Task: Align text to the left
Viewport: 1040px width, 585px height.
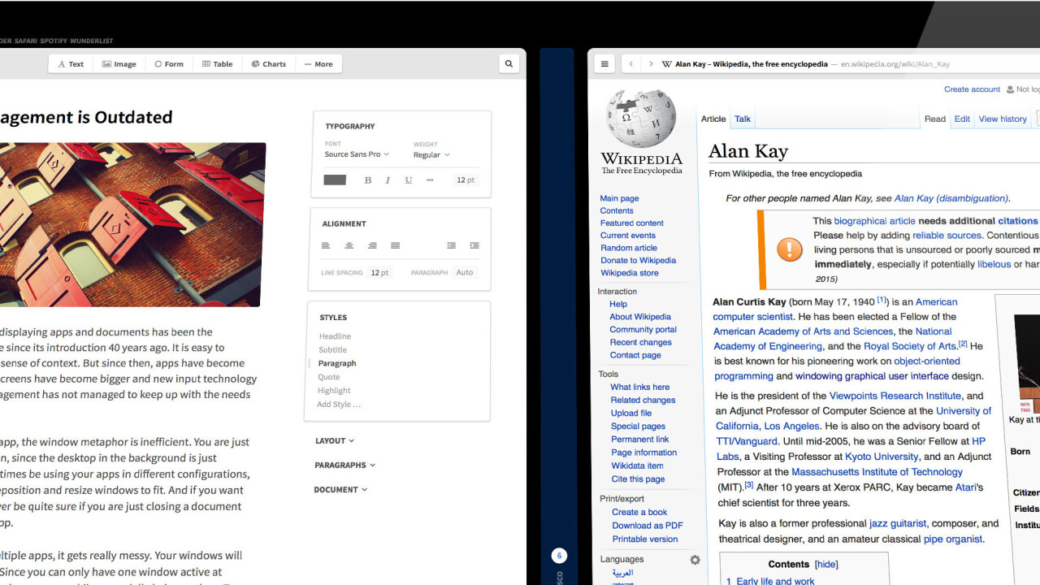Action: 326,245
